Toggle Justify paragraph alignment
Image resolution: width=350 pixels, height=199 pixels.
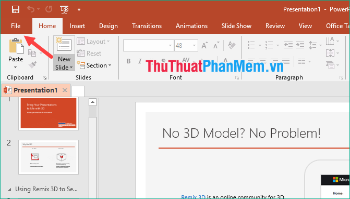[x=286, y=61]
